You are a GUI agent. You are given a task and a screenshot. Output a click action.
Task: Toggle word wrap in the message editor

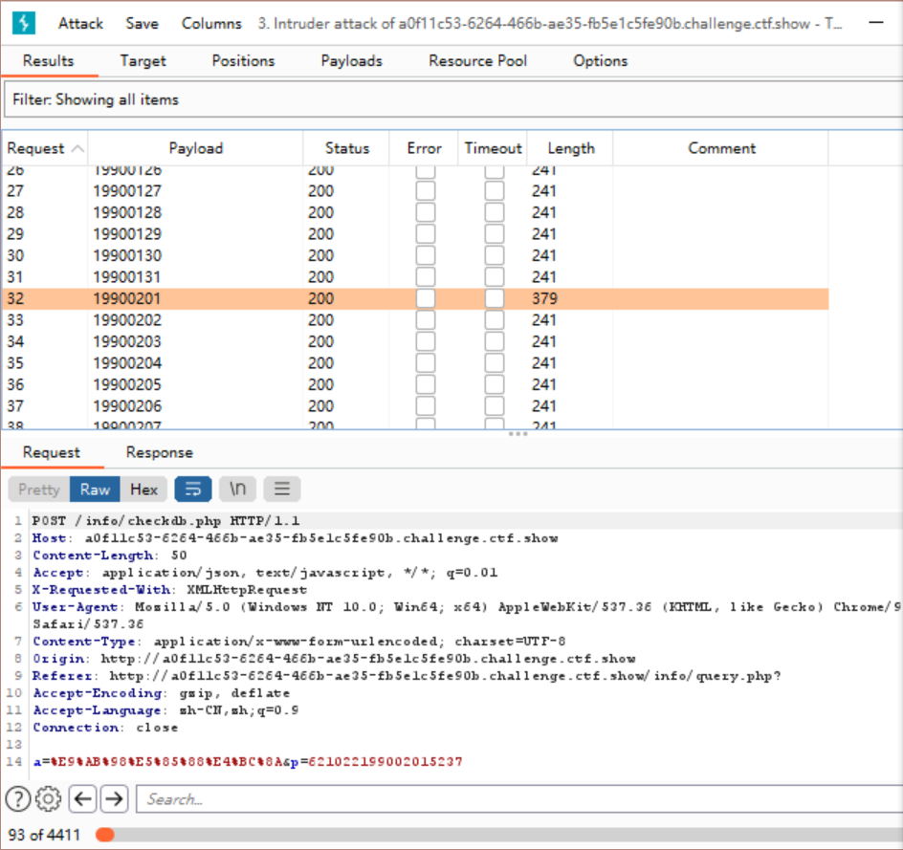(193, 490)
